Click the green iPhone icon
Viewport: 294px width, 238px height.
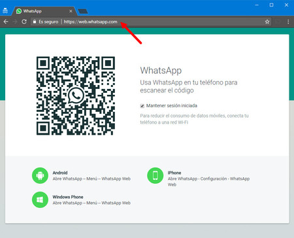tap(155, 175)
